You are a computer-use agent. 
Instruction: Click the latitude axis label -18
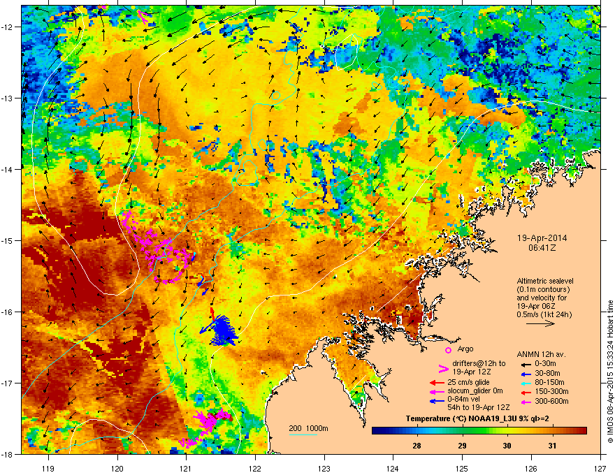8,454
